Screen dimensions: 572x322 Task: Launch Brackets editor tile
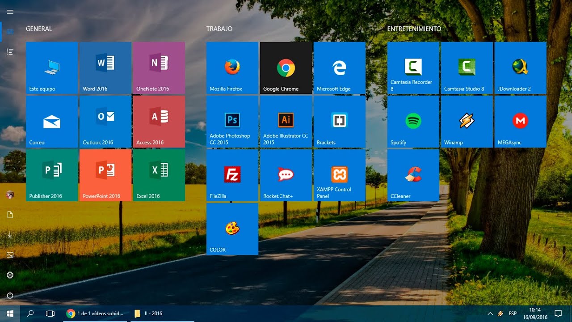pyautogui.click(x=340, y=122)
